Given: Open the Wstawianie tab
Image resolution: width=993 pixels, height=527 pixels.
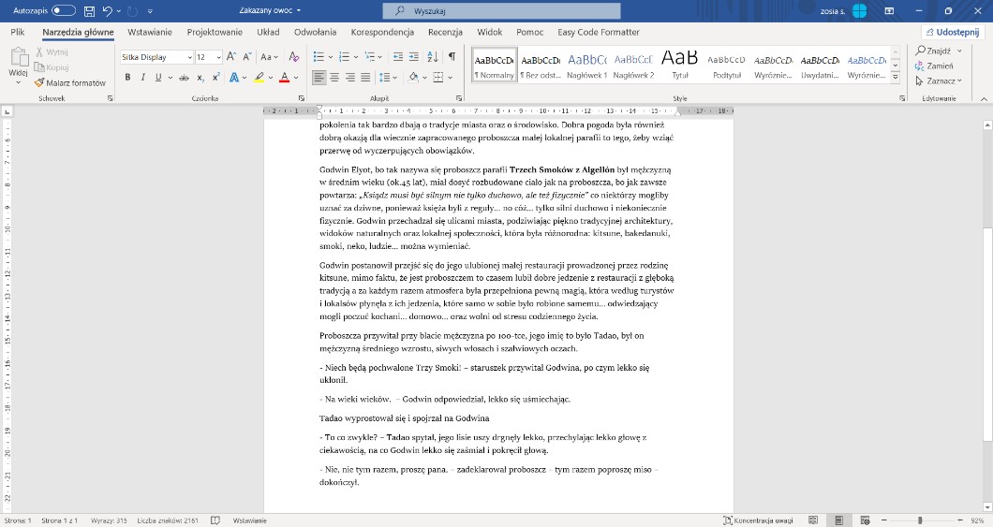Looking at the screenshot, I should click(150, 32).
